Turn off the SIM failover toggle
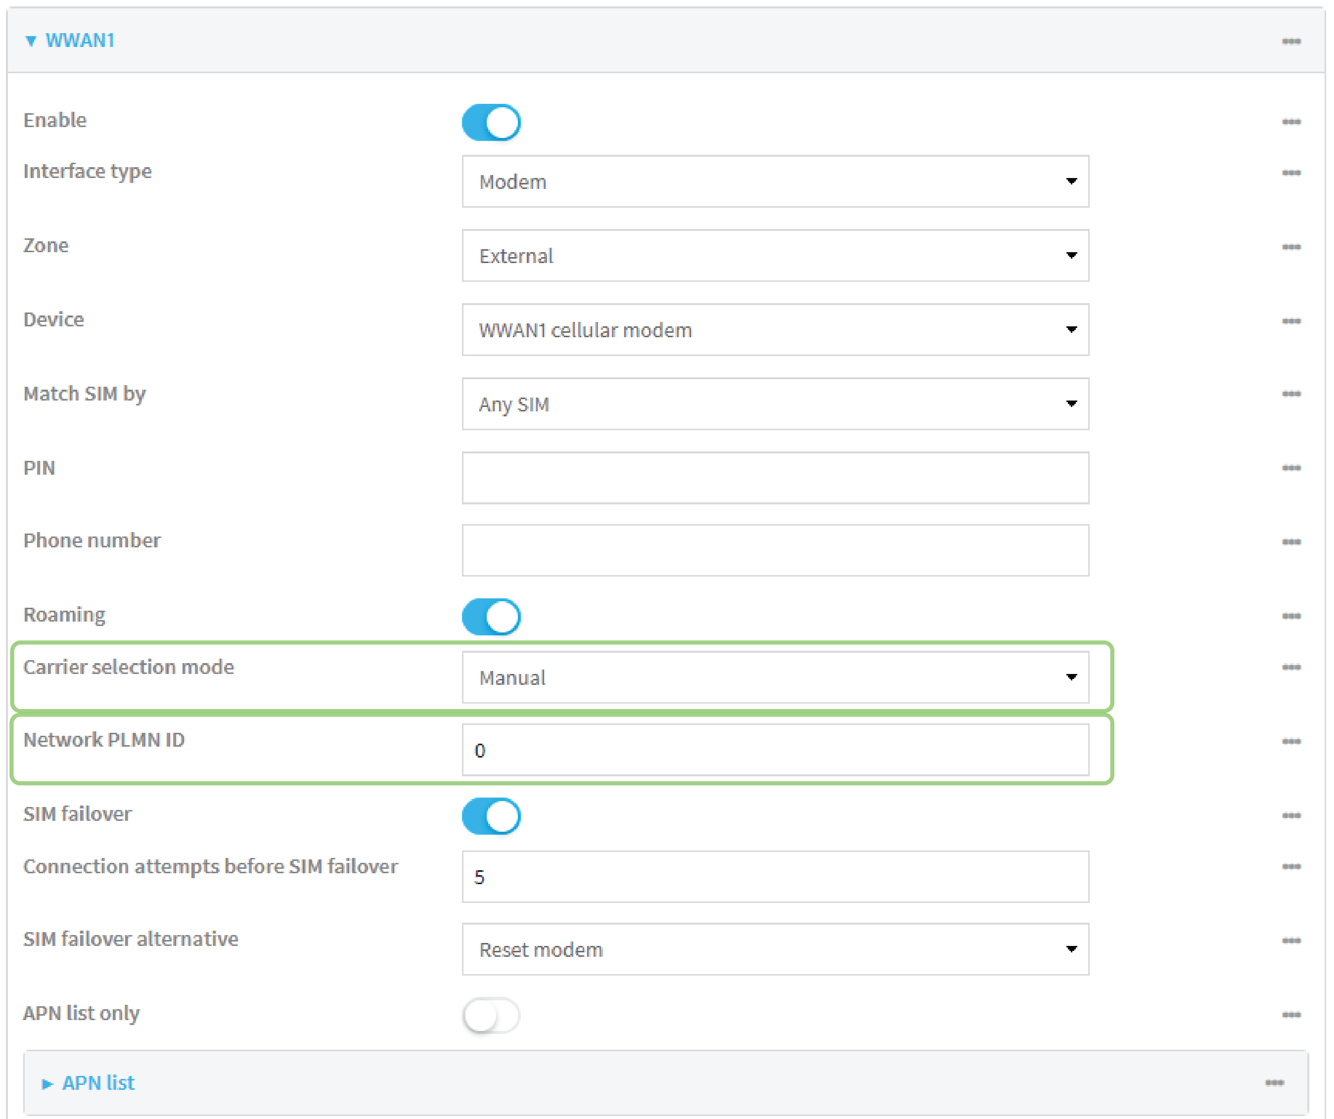The height and width of the screenshot is (1119, 1334). coord(490,817)
